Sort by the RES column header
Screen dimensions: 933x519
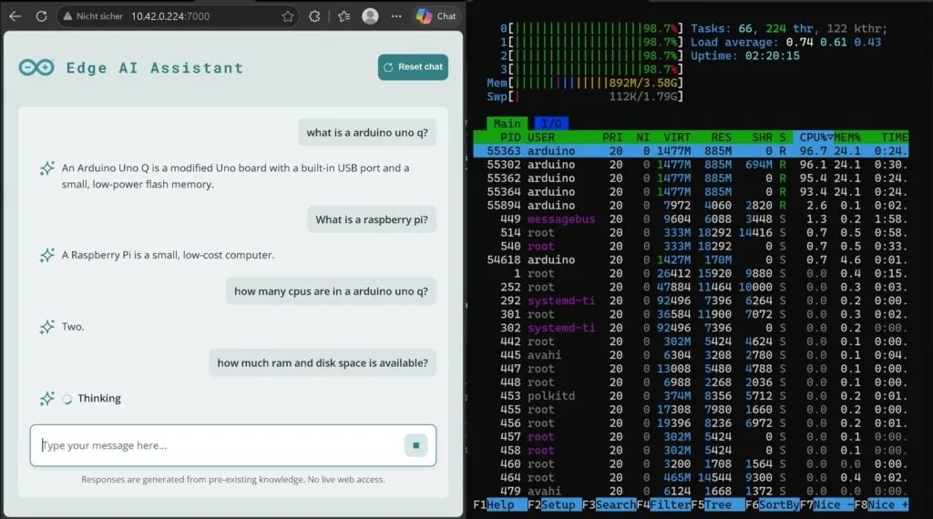722,137
